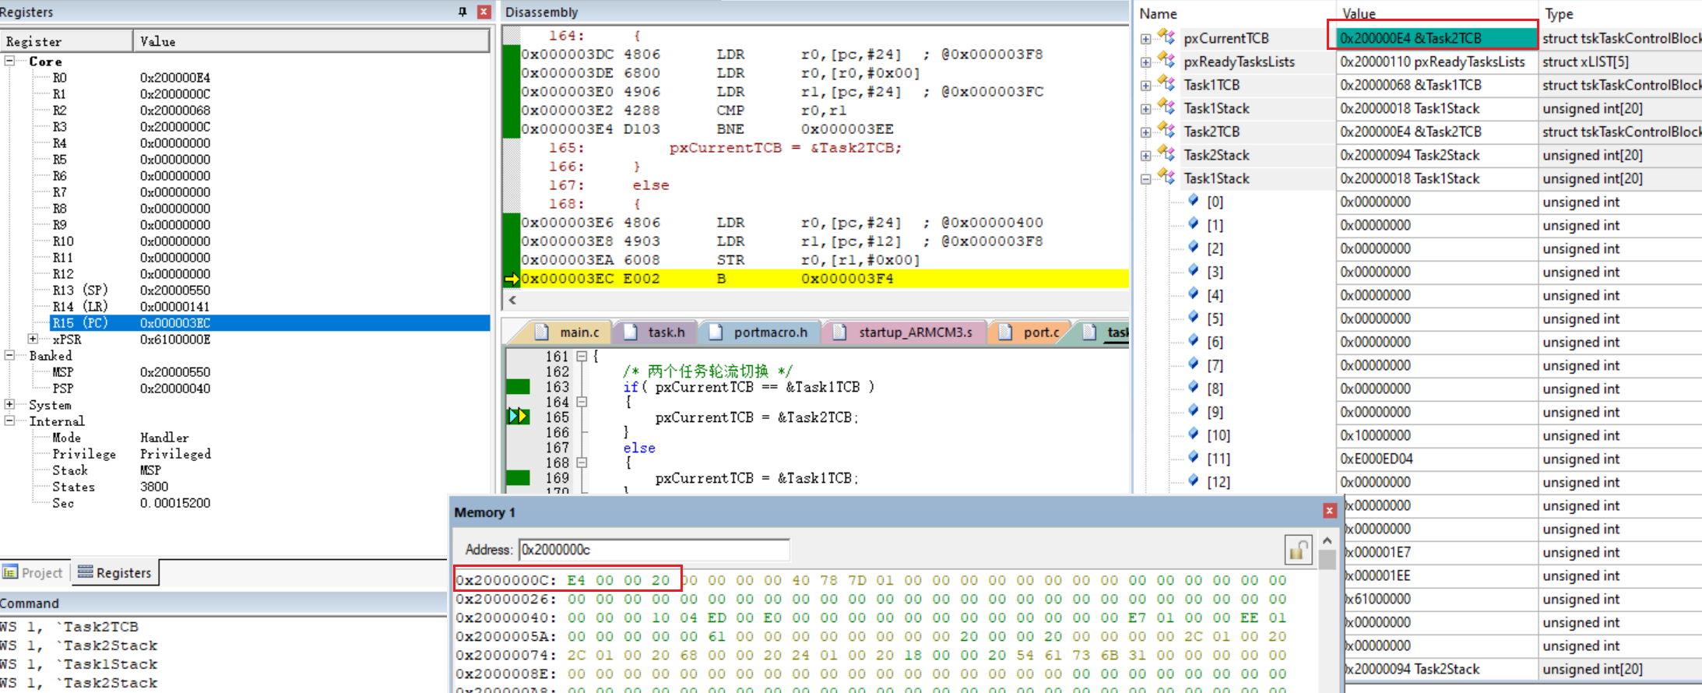Click the pxCurrentTCB variable icon
1702x693 pixels.
click(x=1166, y=37)
